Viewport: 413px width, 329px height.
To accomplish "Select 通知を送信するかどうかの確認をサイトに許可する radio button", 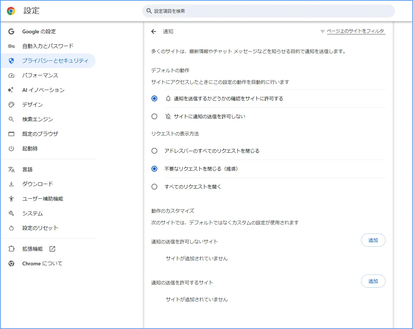I will pyautogui.click(x=154, y=98).
